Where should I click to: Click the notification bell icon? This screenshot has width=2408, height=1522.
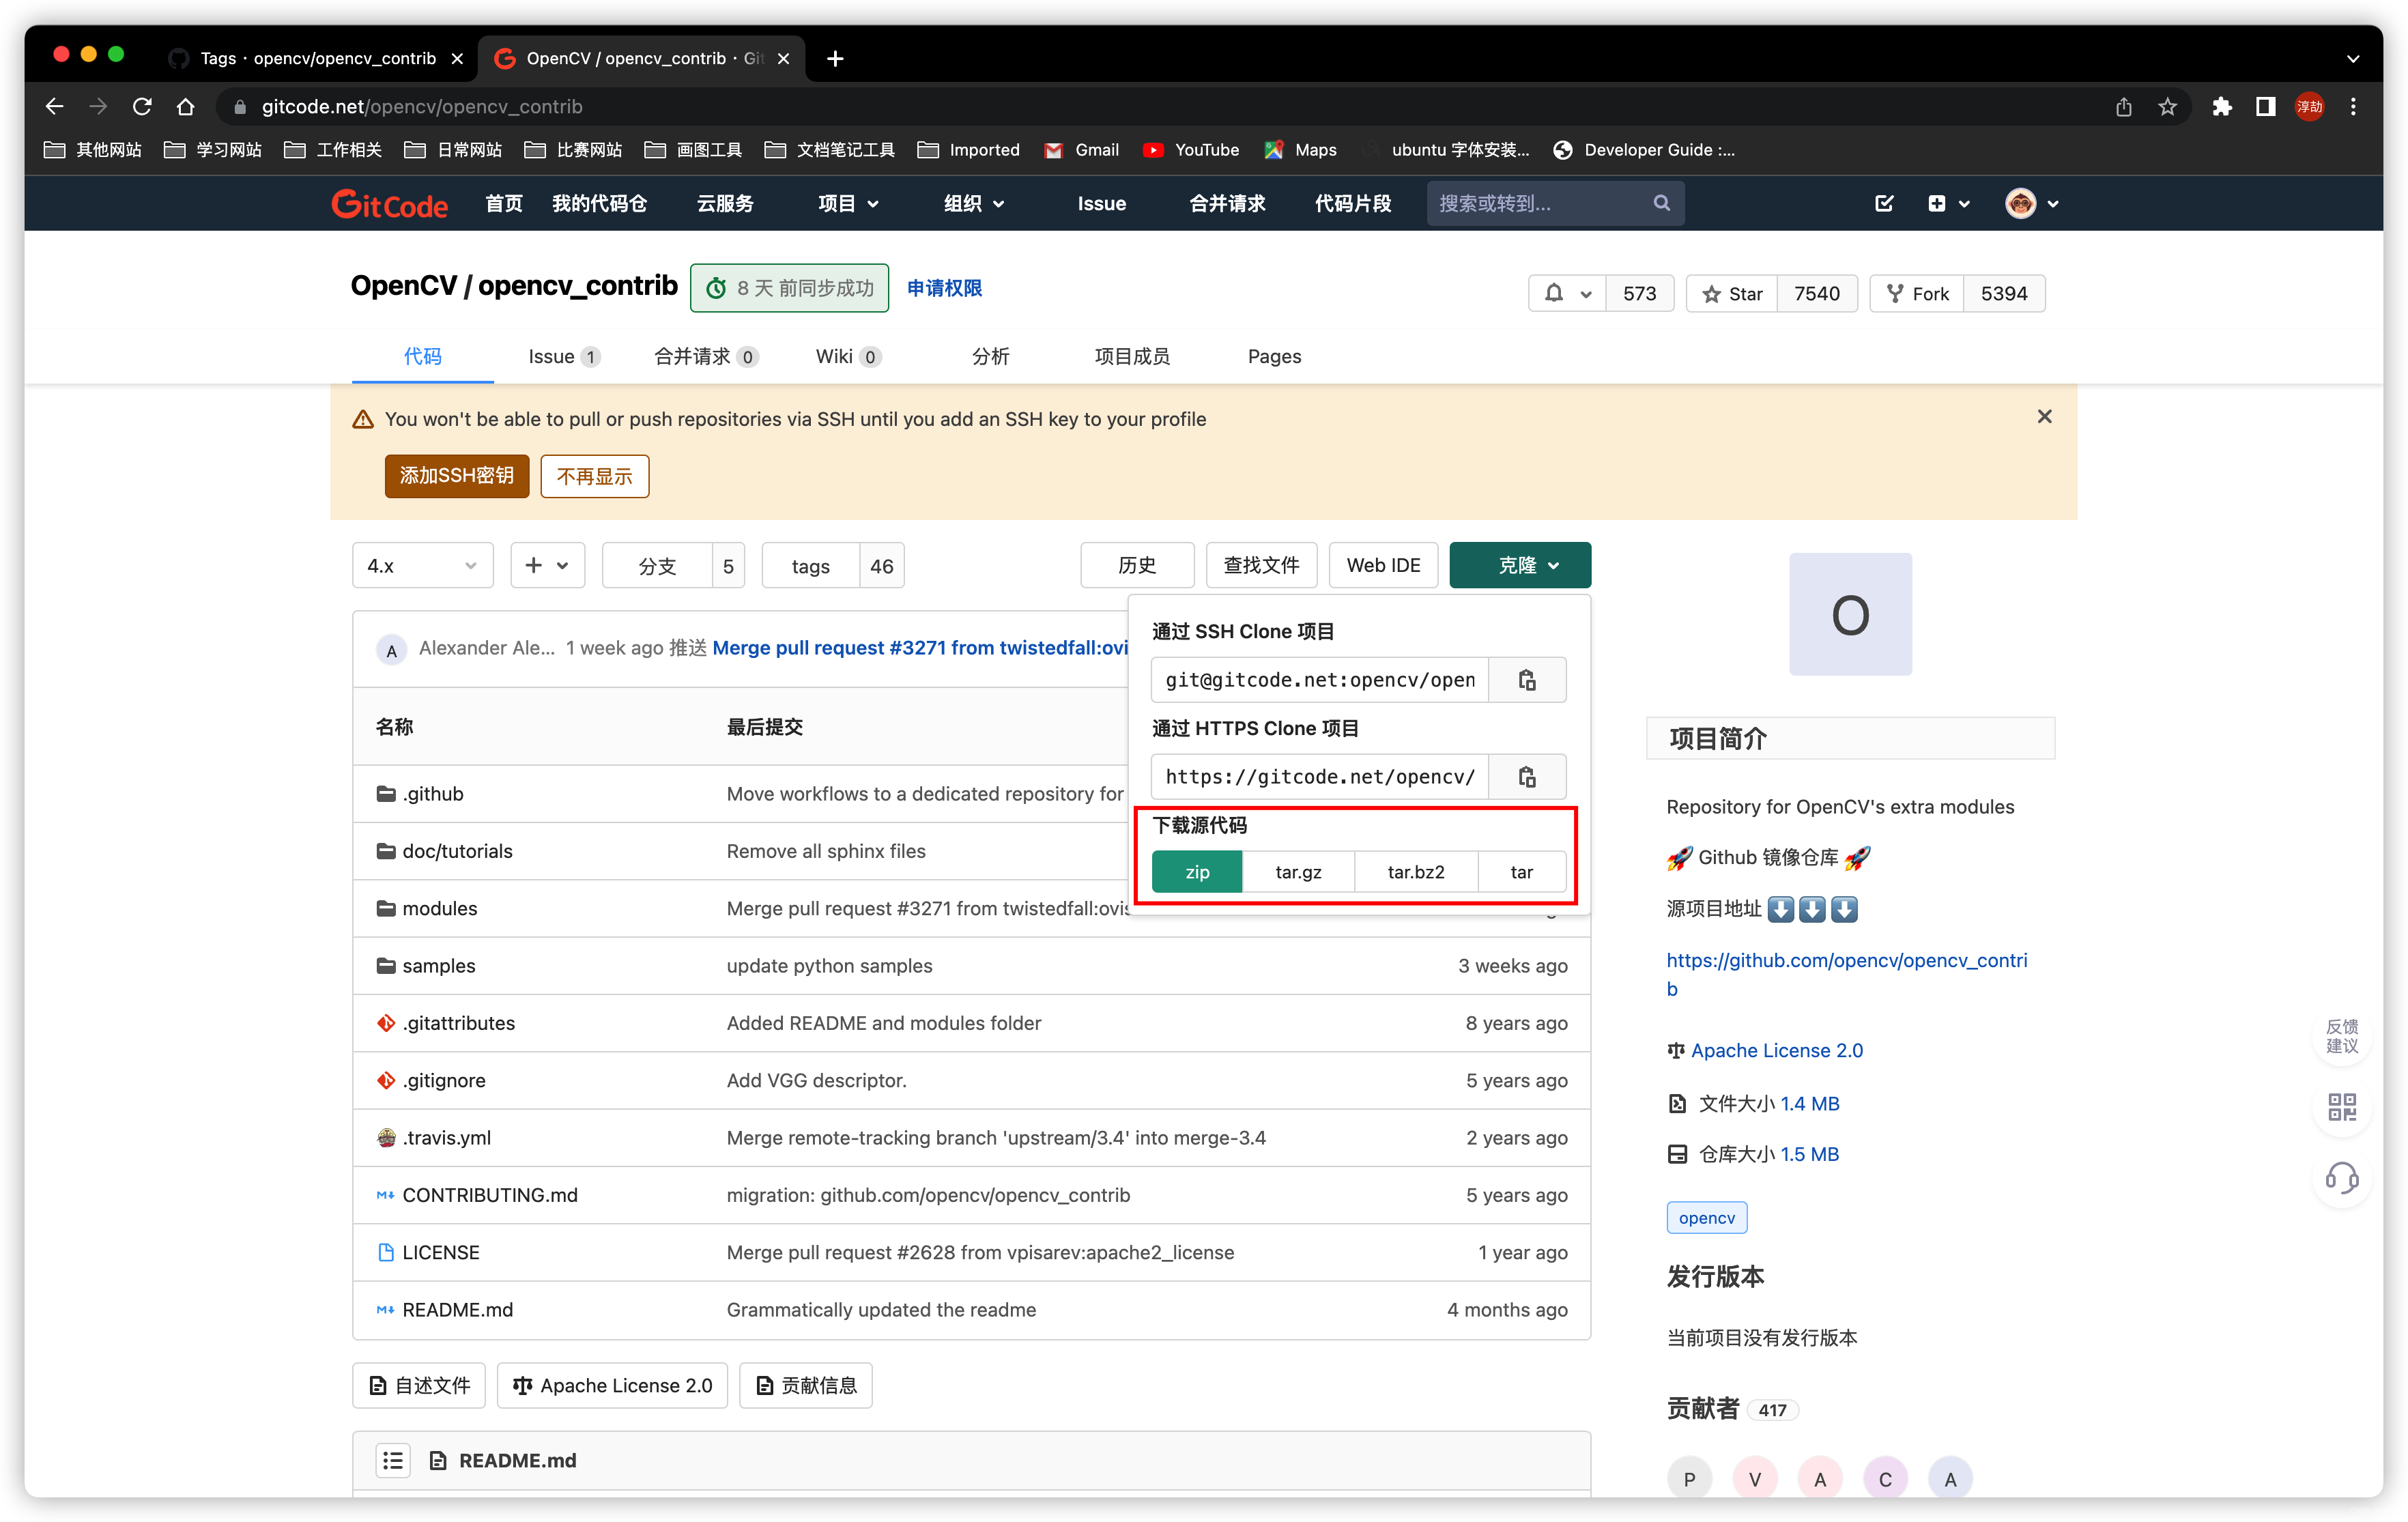point(1553,293)
